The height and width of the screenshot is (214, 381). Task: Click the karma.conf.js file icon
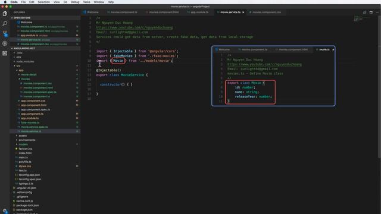pos(14,201)
